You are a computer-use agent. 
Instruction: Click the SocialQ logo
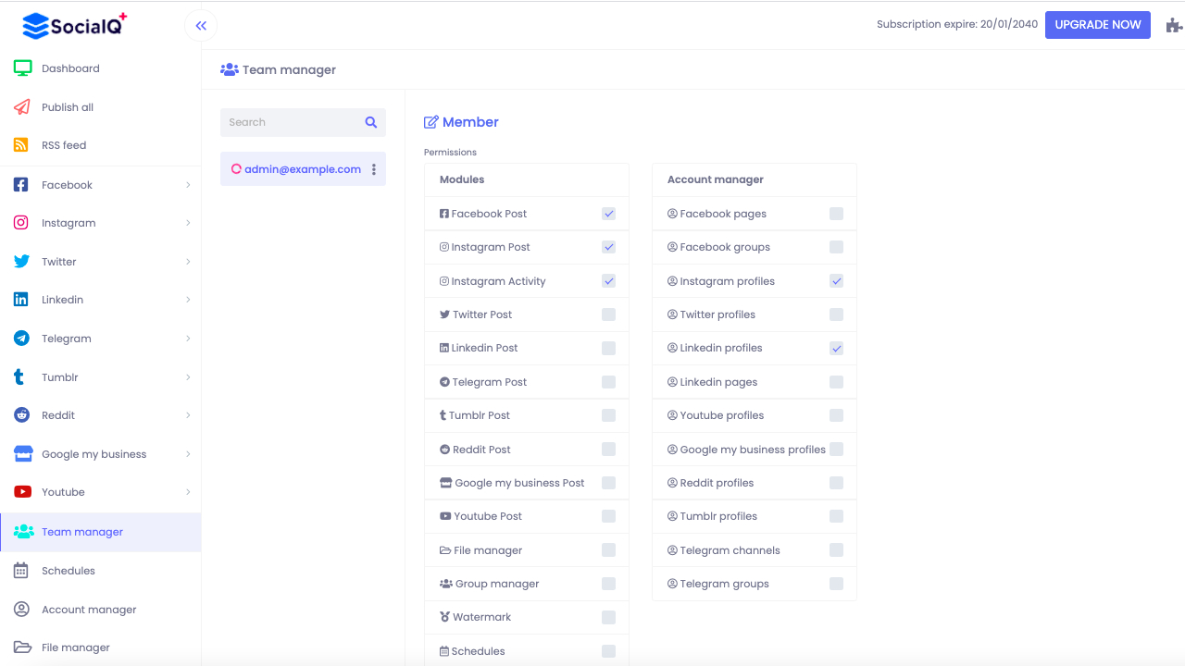coord(74,25)
